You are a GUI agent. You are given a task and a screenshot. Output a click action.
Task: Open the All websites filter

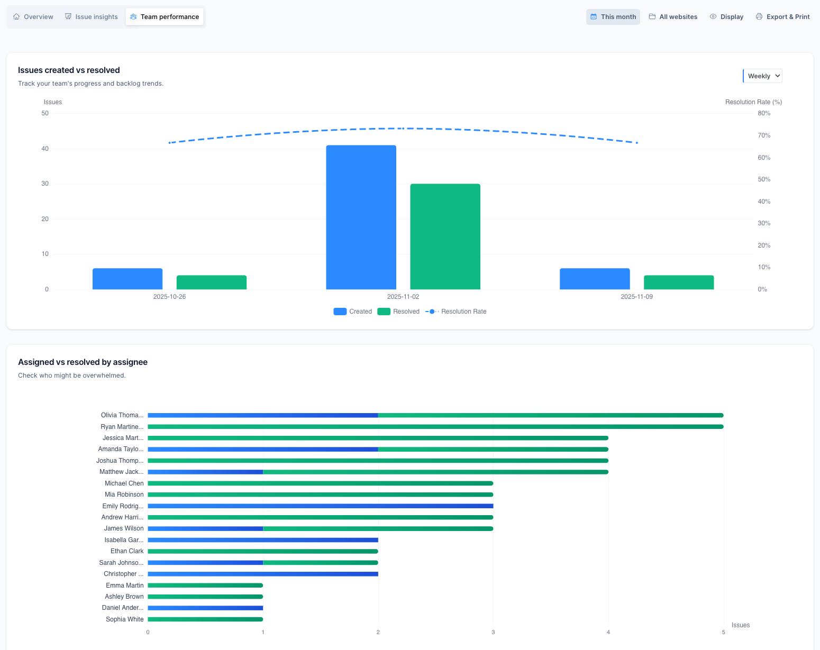[x=673, y=17]
